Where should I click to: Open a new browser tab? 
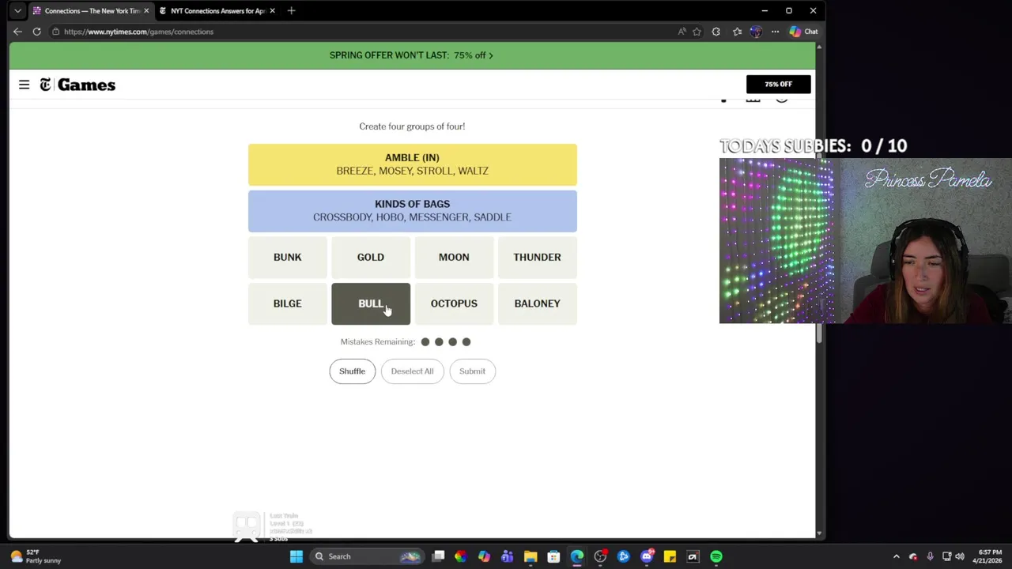291,11
